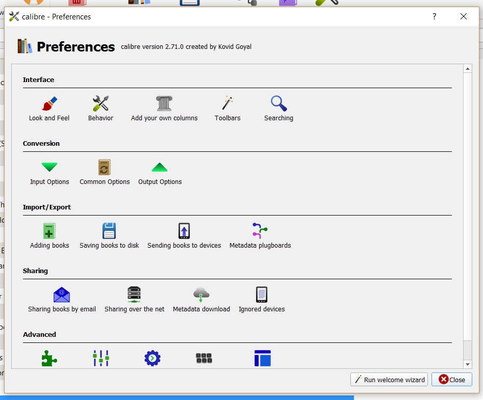Open Saving books to disk settings
This screenshot has height=400, width=483.
pos(109,236)
